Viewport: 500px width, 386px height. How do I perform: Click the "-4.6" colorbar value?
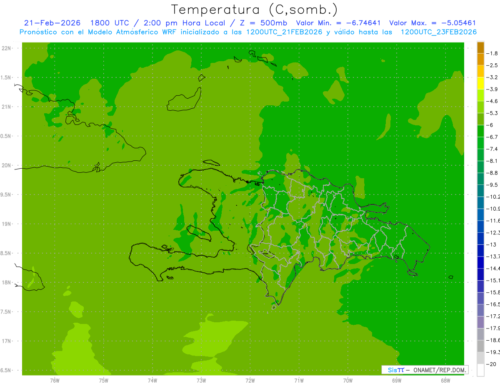tap(492, 101)
